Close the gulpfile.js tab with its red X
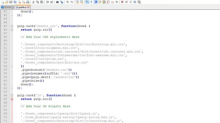Viewport: 220px width, 123px height. point(28,7)
